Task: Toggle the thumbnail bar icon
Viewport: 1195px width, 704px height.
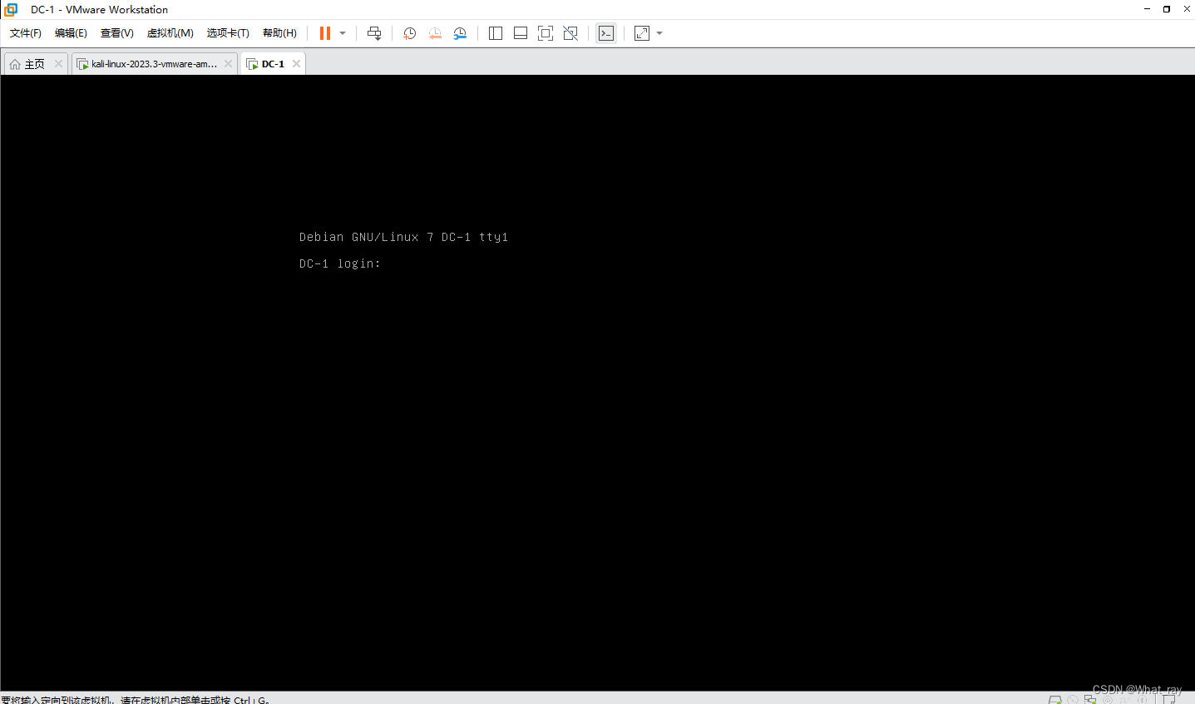Action: tap(521, 33)
